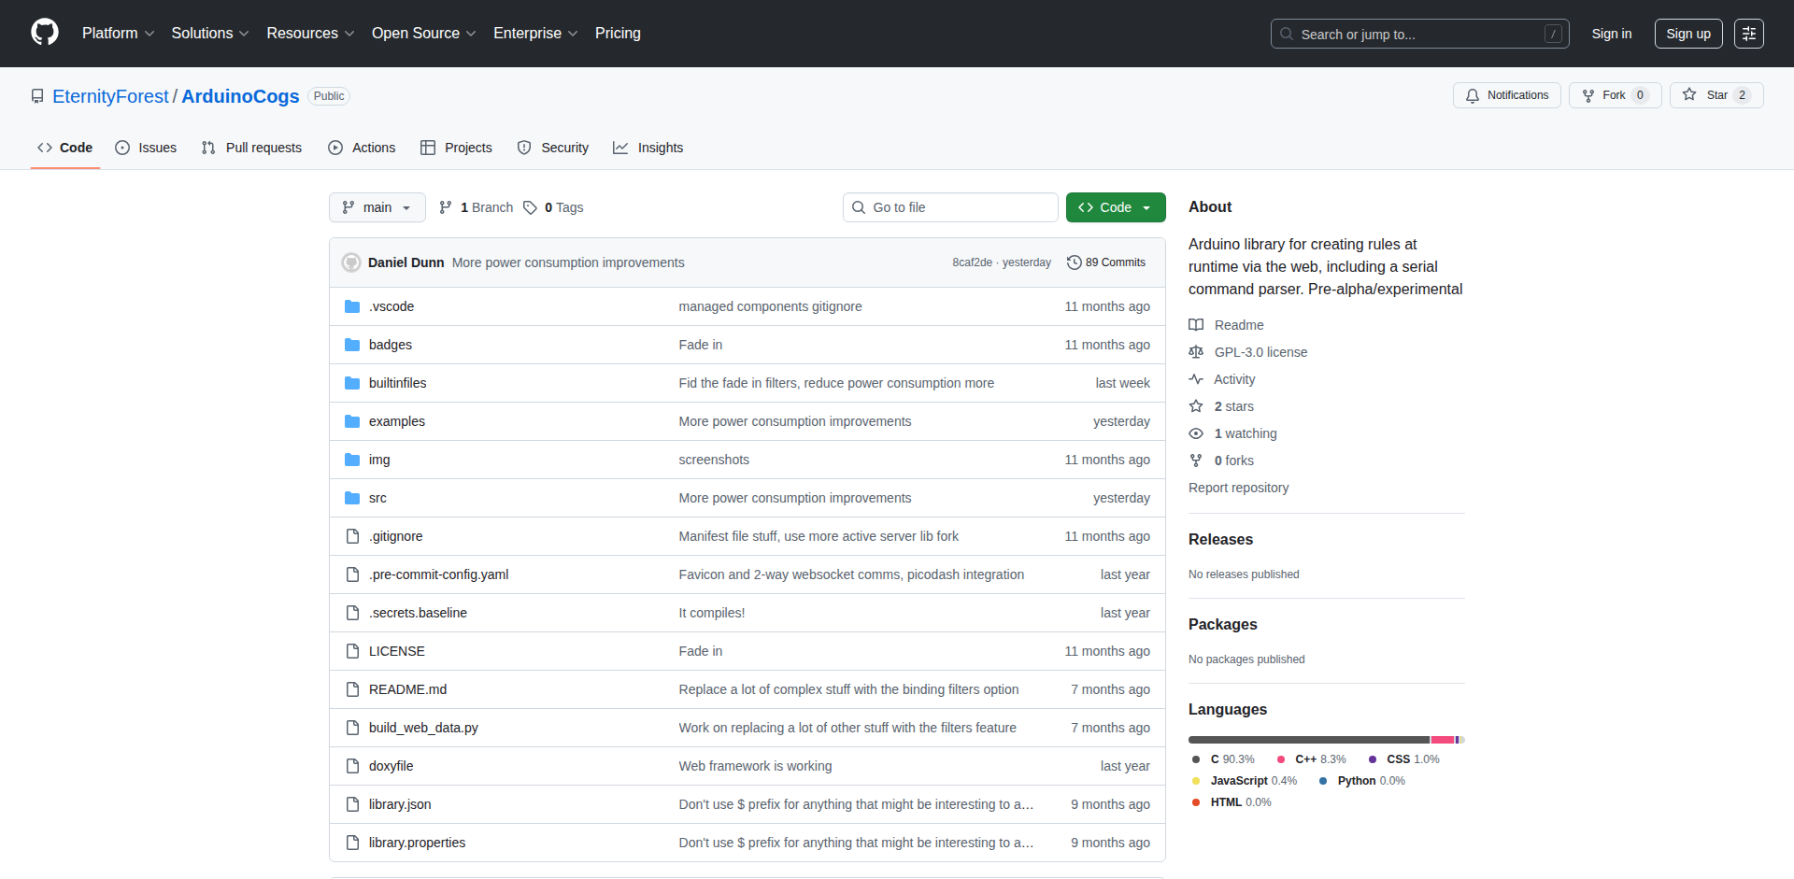Open the main branch selector dropdown
Viewport: 1794px width, 879px height.
coord(377,207)
